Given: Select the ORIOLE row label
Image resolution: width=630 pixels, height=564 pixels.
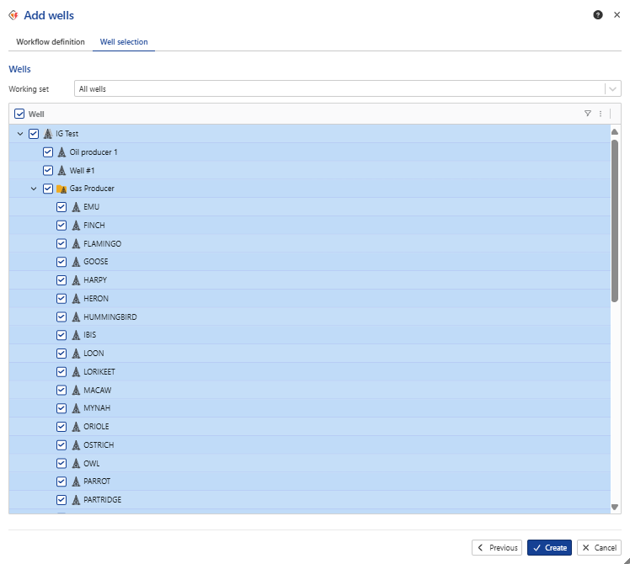Looking at the screenshot, I should click(96, 427).
